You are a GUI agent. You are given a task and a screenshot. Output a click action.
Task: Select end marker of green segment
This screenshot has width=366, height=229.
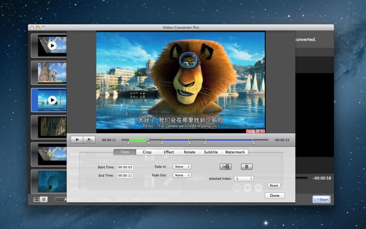(149, 142)
